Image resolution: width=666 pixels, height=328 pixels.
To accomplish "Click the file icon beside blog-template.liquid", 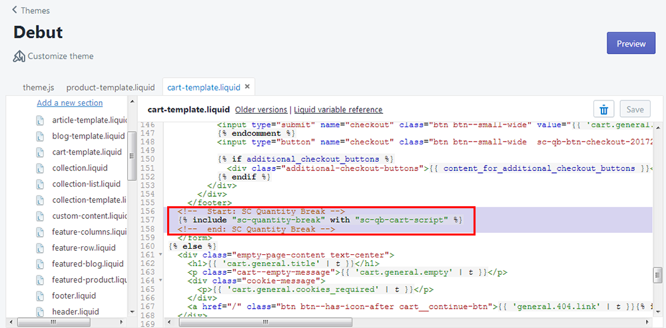I will coord(40,136).
